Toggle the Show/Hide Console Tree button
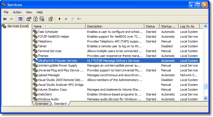Image resolution: width=213 pixels, height=117 pixels. [x=20, y=19]
